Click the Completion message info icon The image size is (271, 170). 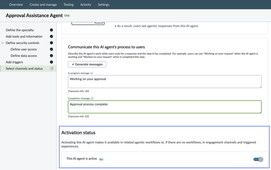pos(92,98)
